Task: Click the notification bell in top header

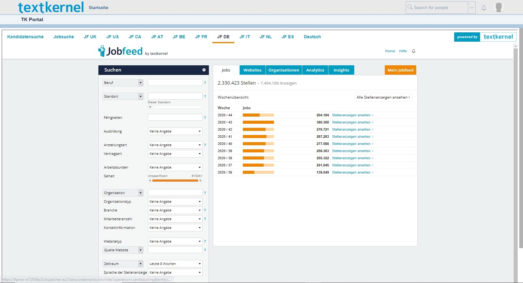Action: (x=484, y=8)
